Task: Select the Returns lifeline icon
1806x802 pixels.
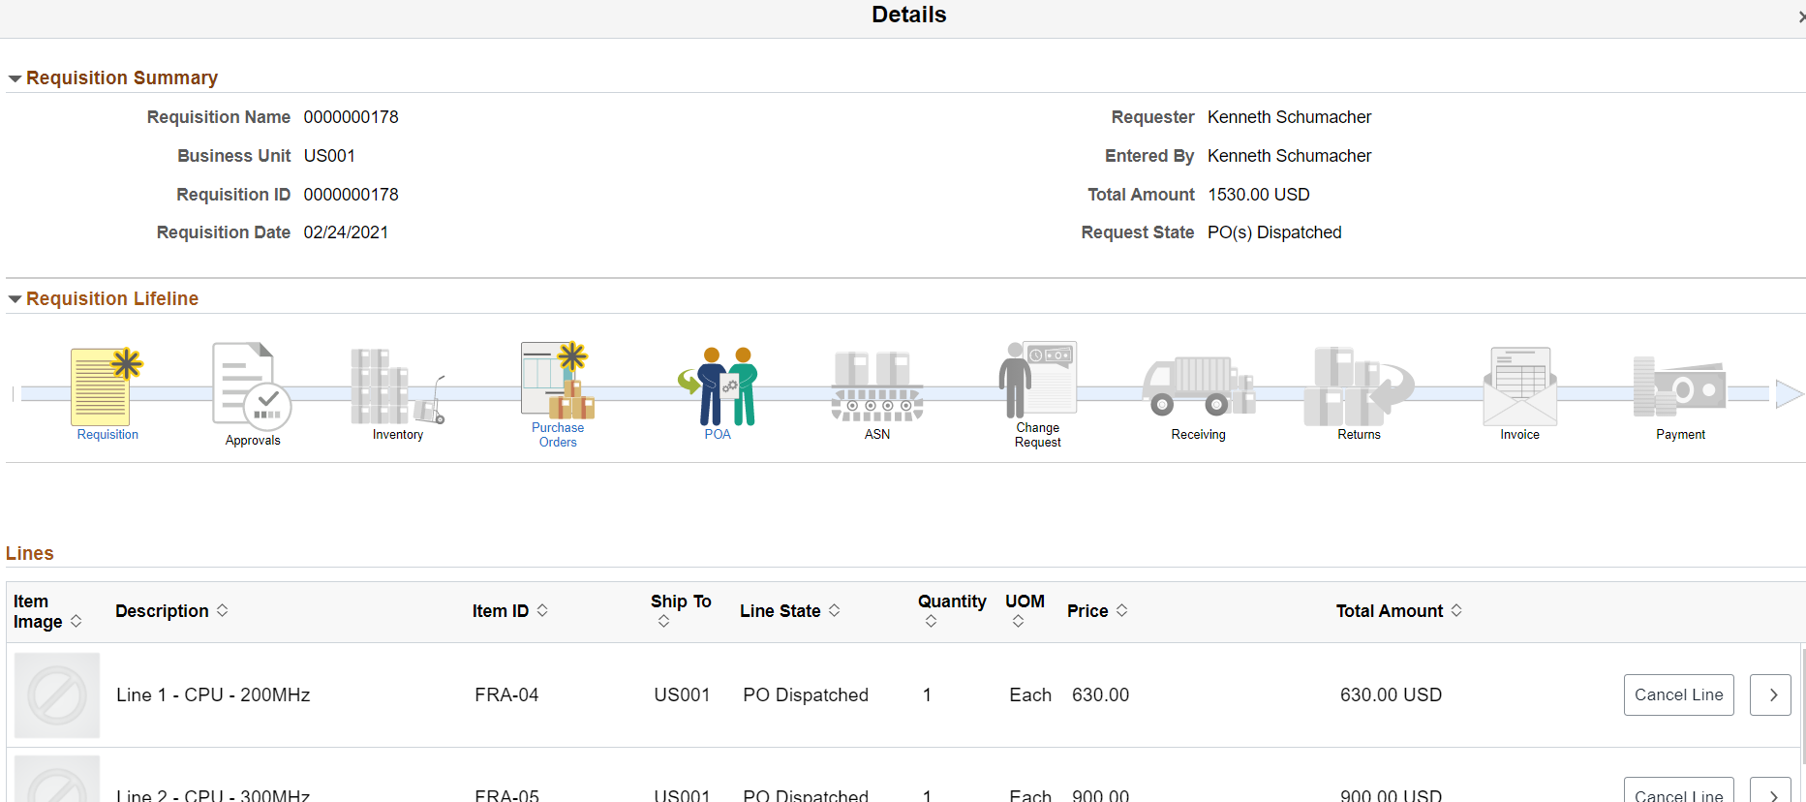Action: point(1360,386)
